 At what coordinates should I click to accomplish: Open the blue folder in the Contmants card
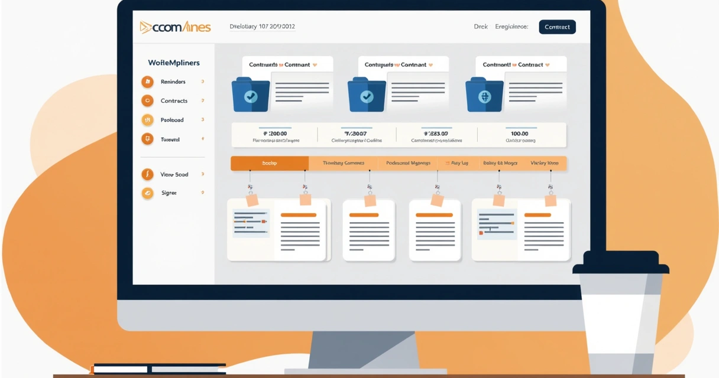[251, 94]
